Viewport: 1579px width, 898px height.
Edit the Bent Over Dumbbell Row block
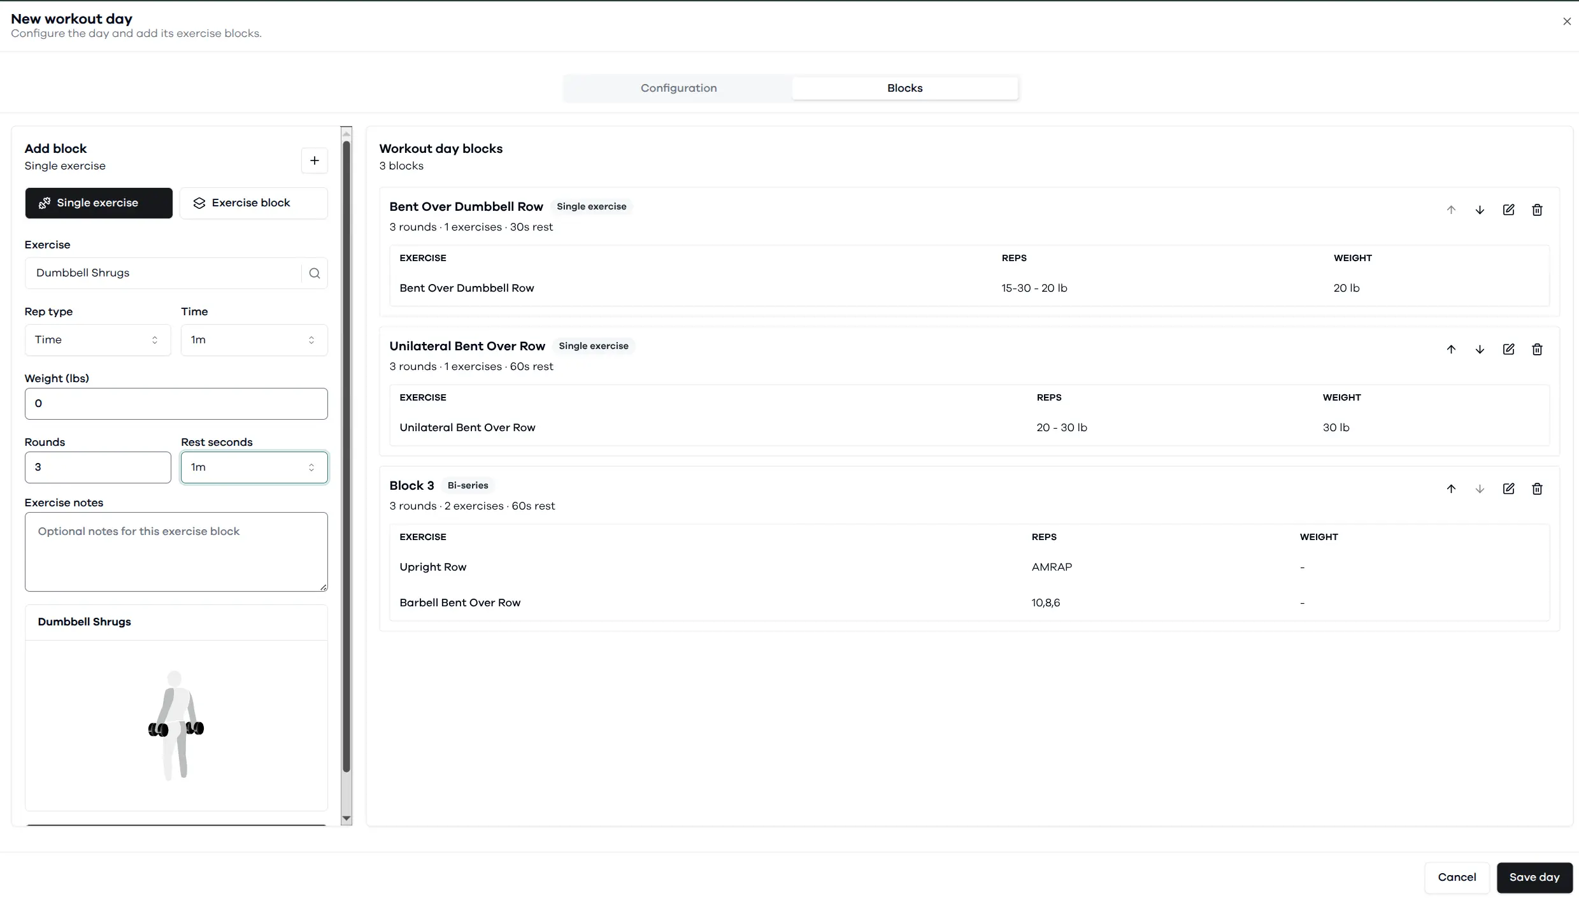[1508, 210]
